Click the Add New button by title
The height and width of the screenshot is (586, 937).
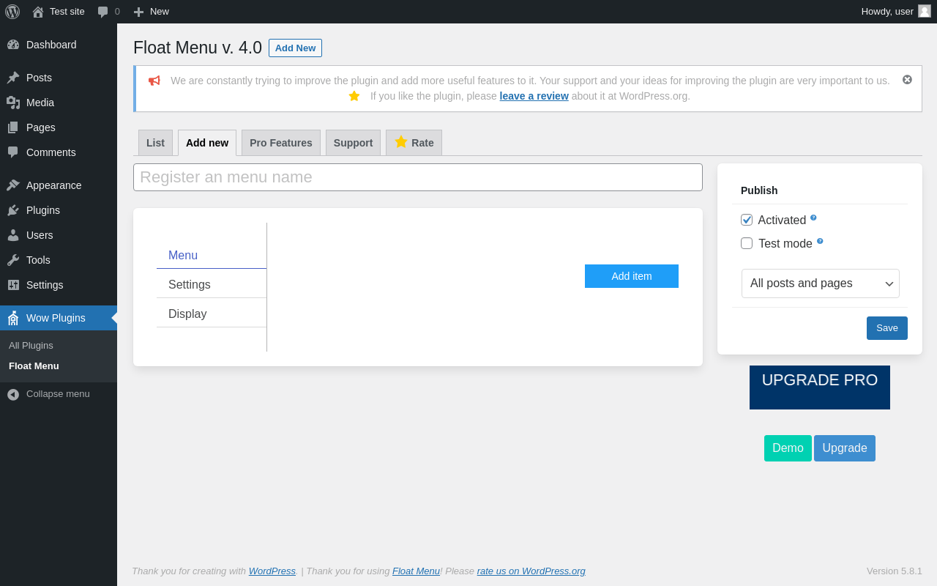(x=295, y=48)
